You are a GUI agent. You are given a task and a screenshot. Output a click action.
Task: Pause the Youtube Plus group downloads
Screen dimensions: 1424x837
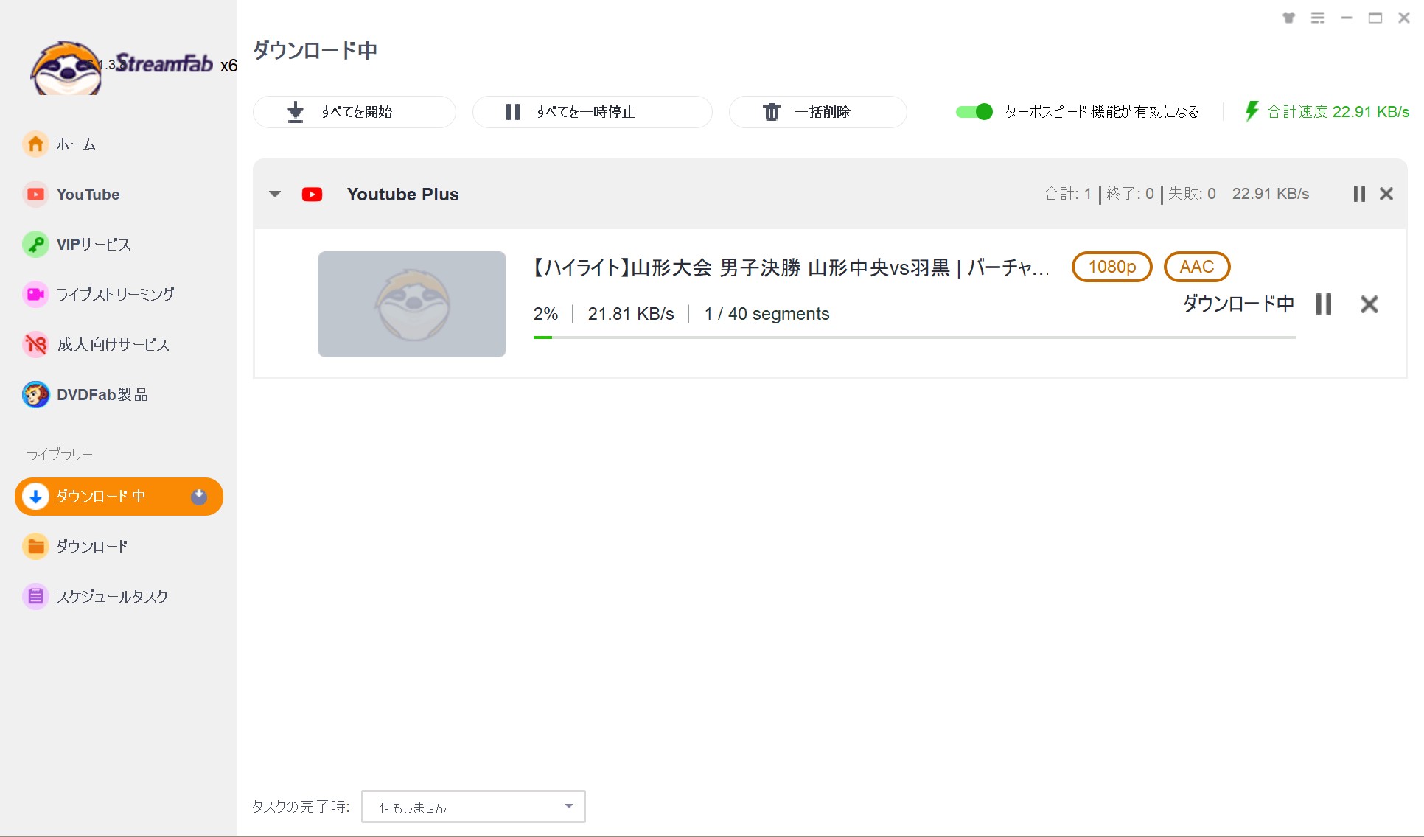click(x=1359, y=194)
